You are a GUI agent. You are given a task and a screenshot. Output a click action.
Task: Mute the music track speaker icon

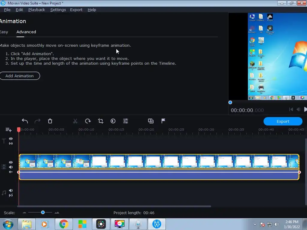tap(11, 190)
